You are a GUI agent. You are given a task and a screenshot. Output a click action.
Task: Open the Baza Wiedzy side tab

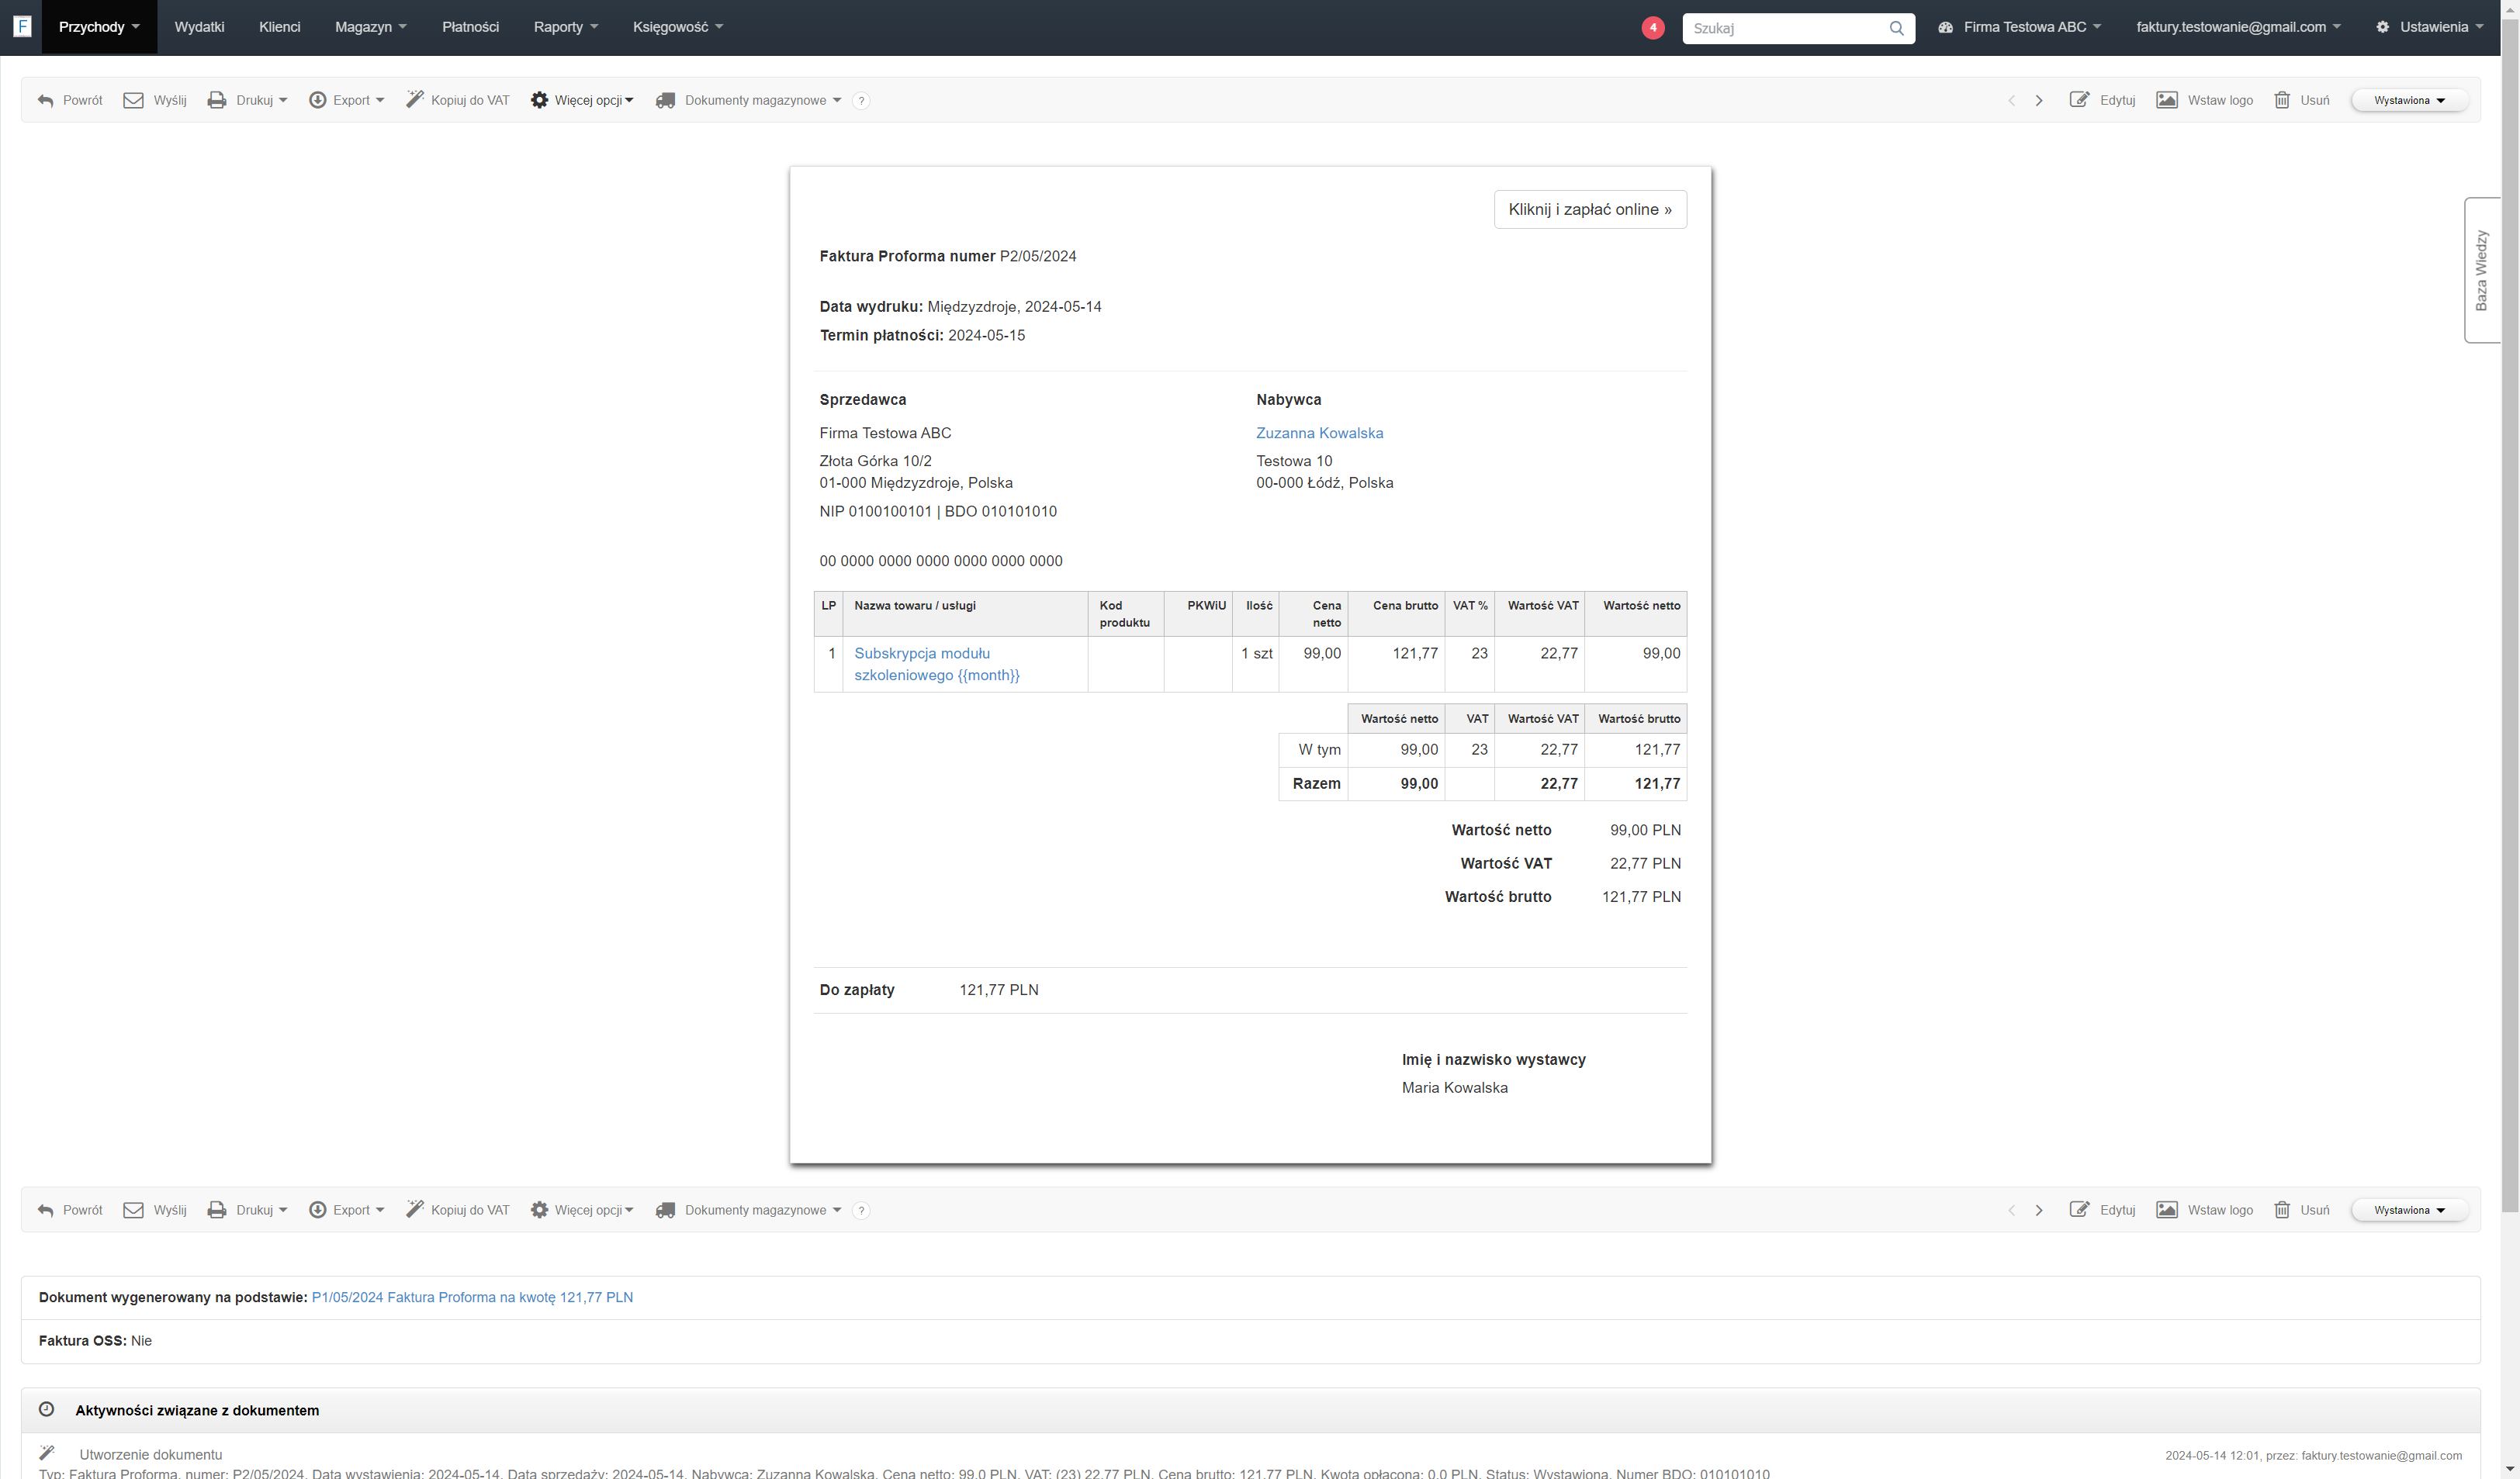2481,271
